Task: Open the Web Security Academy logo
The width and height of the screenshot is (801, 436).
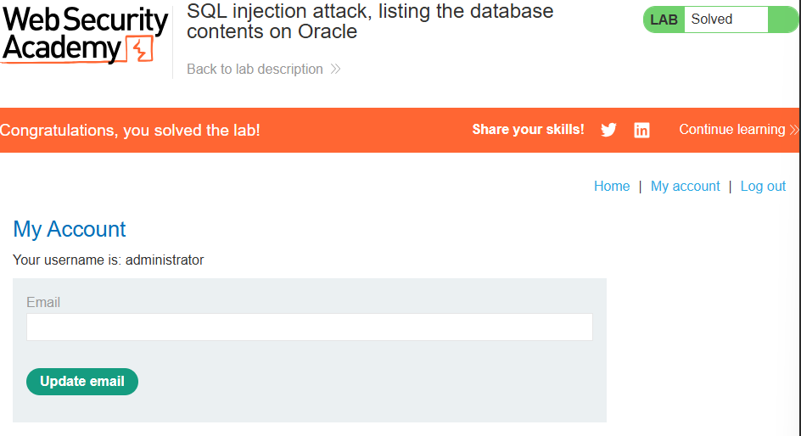Action: pos(85,35)
